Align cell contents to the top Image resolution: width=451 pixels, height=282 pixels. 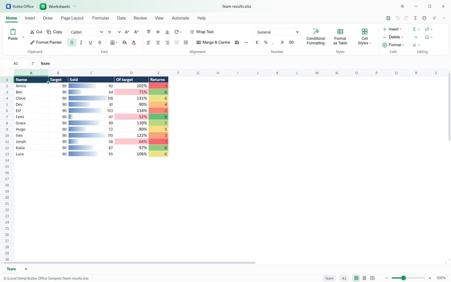click(x=149, y=32)
